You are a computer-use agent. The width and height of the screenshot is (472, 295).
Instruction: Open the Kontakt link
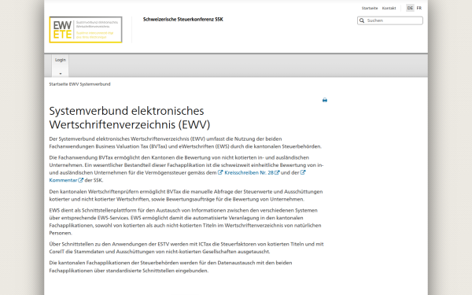coord(389,8)
